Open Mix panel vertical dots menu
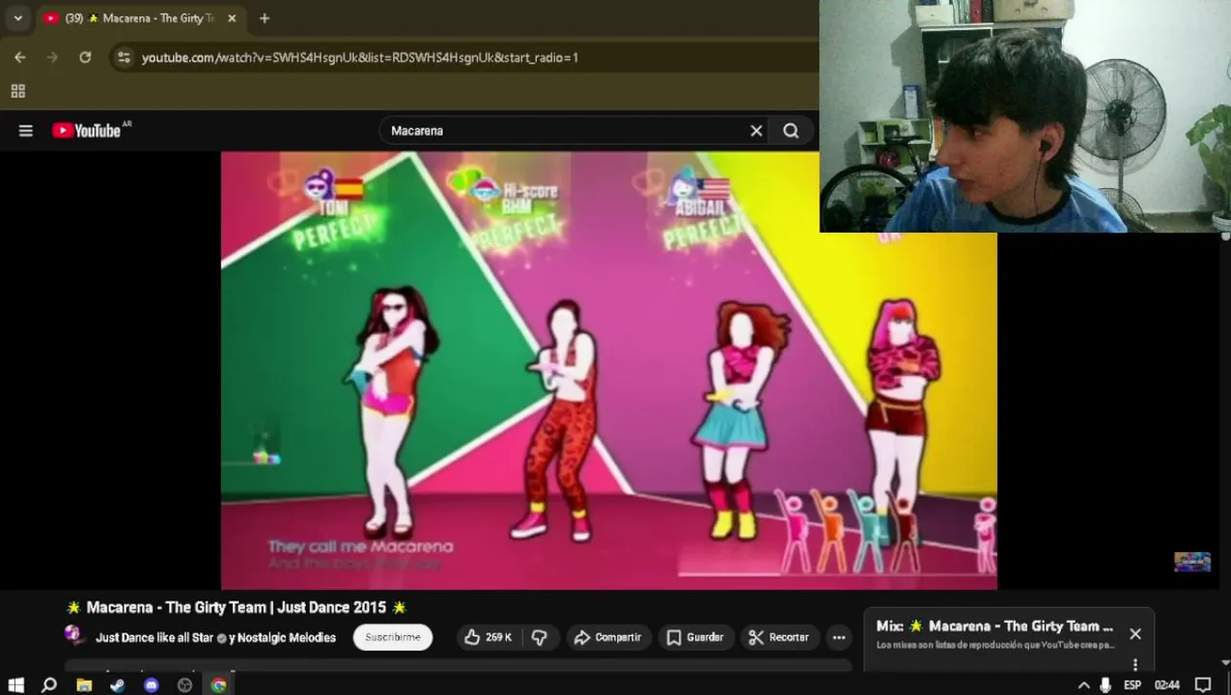The width and height of the screenshot is (1231, 695). 1135,664
